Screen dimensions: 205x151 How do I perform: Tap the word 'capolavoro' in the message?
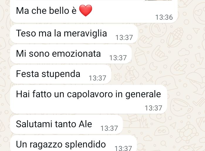pyautogui.click(x=90, y=94)
